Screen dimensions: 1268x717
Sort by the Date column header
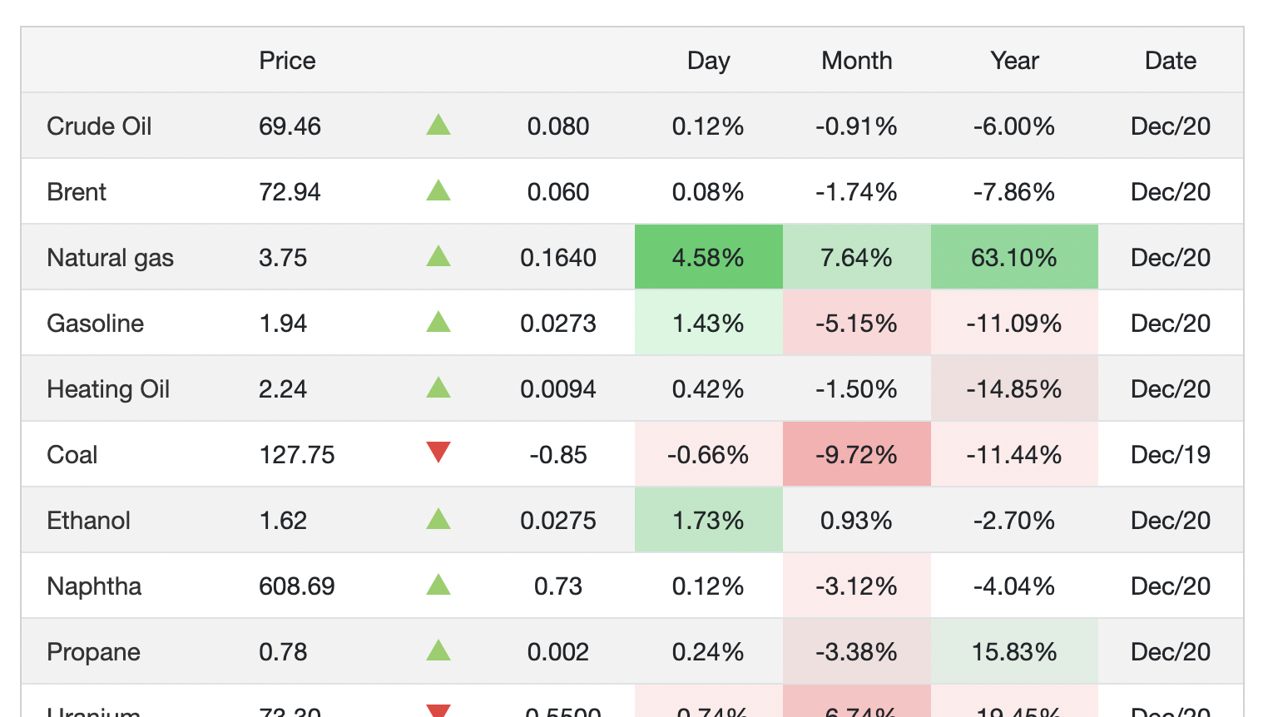1170,61
